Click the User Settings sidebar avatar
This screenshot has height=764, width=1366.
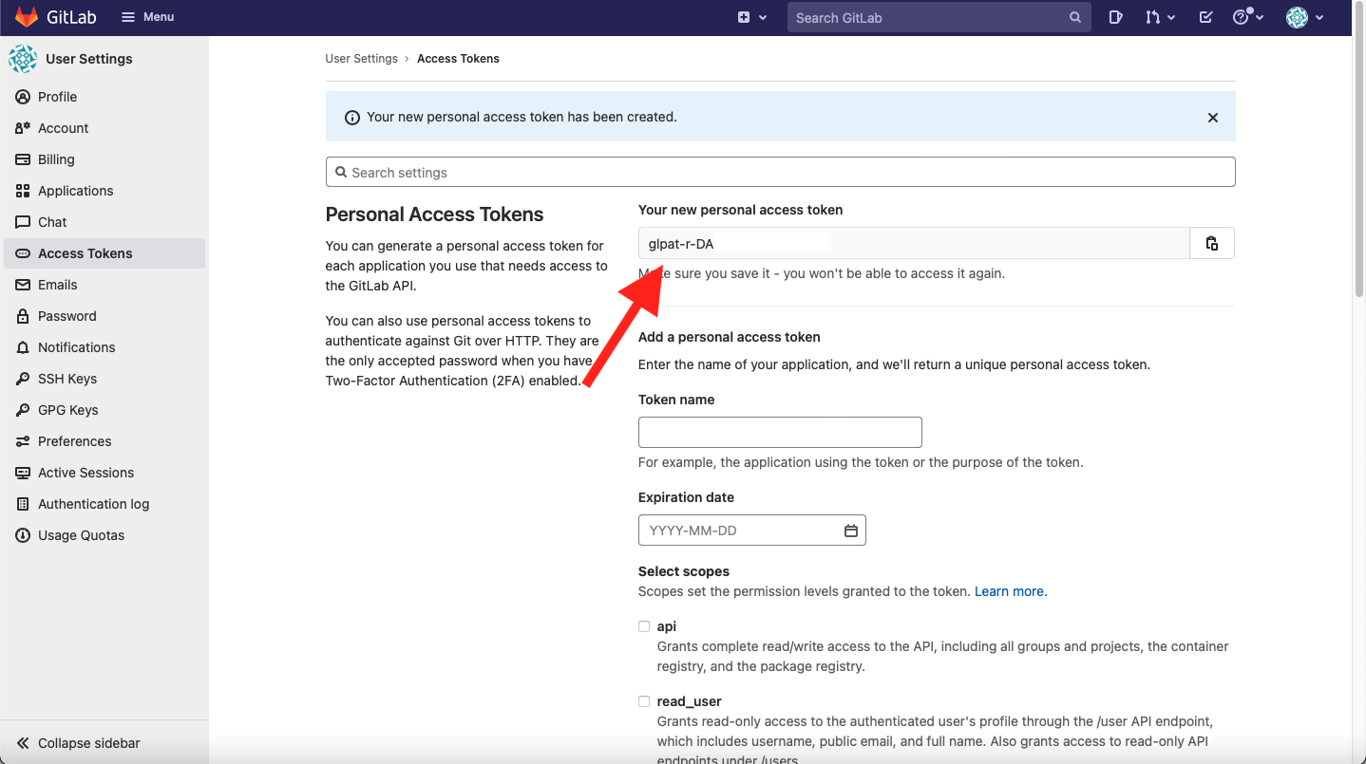[23, 59]
